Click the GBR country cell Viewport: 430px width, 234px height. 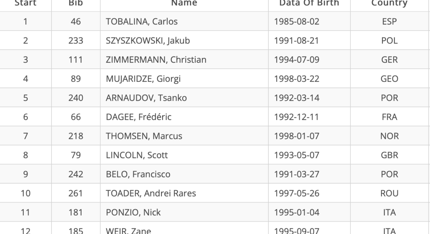tap(389, 155)
